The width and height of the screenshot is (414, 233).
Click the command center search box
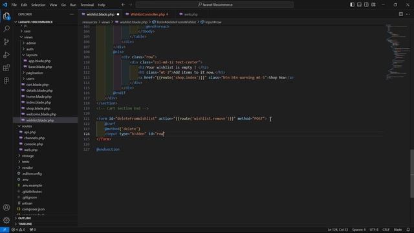(x=215, y=5)
